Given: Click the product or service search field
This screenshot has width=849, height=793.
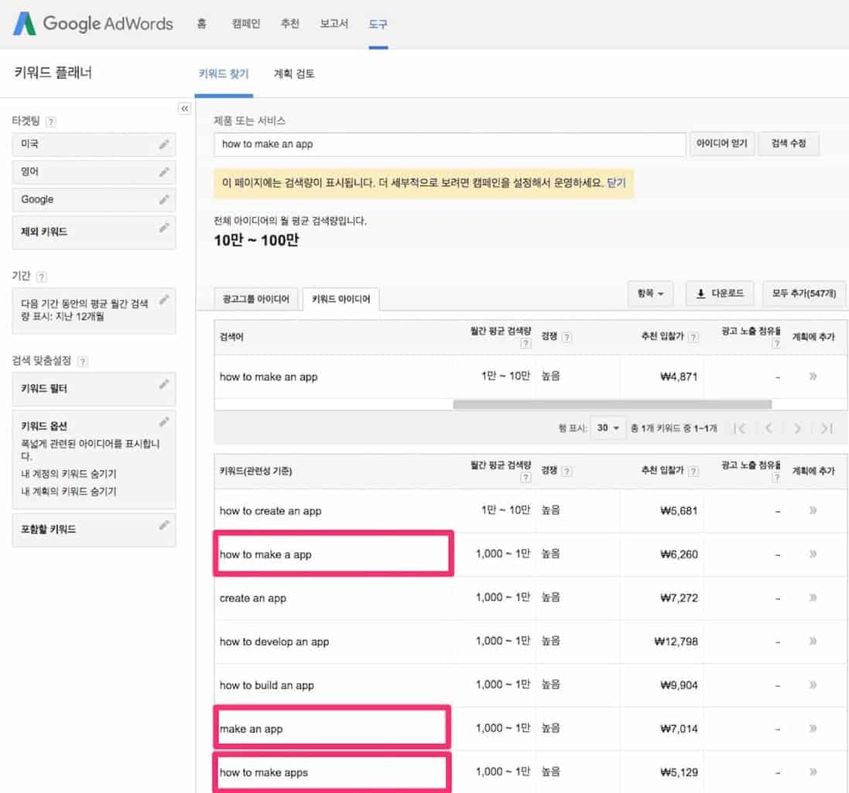Looking at the screenshot, I should [450, 144].
